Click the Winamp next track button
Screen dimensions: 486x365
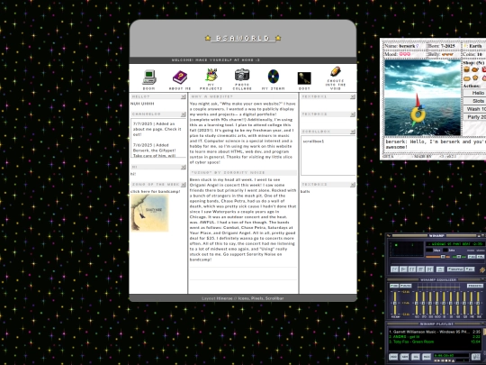point(429,269)
